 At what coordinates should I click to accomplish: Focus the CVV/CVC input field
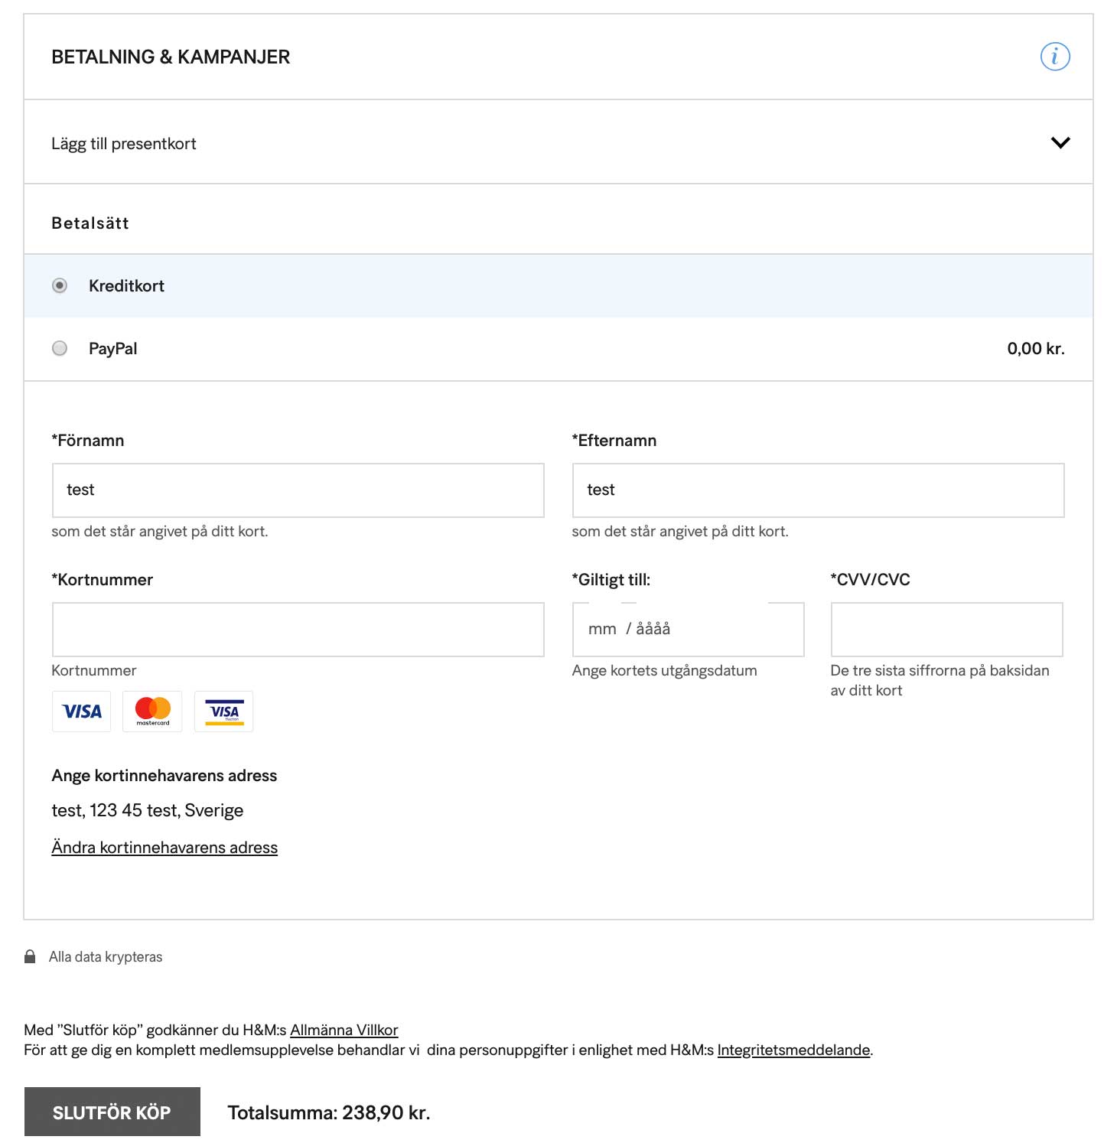pos(946,630)
